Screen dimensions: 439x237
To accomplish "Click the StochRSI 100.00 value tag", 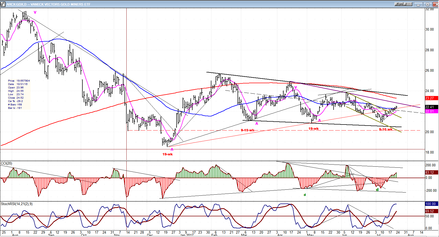I will tap(430, 204).
